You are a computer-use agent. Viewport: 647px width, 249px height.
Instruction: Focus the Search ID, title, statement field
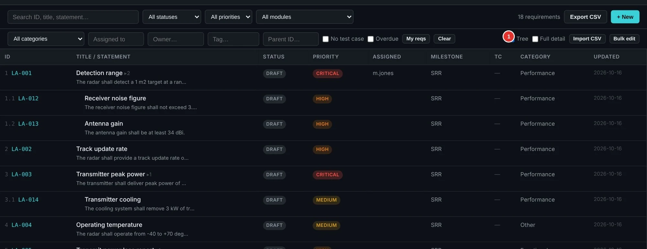[x=73, y=17]
